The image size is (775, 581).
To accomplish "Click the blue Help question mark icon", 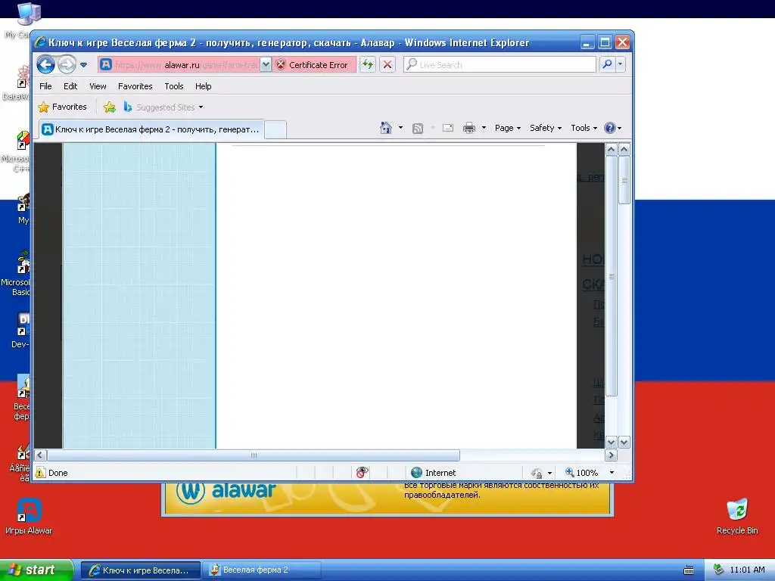I will (610, 128).
